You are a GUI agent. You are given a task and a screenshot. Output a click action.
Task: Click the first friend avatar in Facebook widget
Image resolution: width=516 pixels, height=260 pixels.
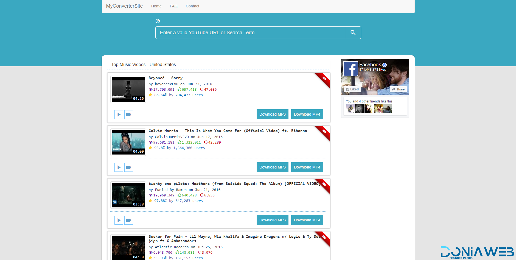[350, 109]
